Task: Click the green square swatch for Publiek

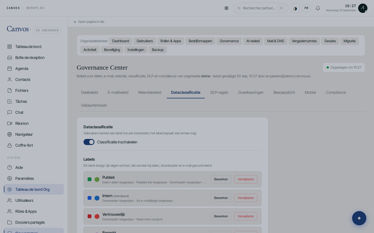Action: [90, 179]
